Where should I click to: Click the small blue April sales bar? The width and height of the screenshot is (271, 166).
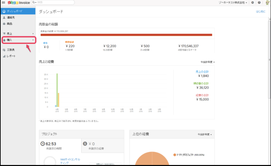[x=56, y=106]
